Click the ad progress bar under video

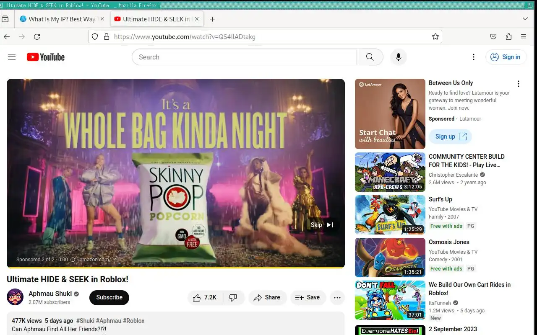176,267
